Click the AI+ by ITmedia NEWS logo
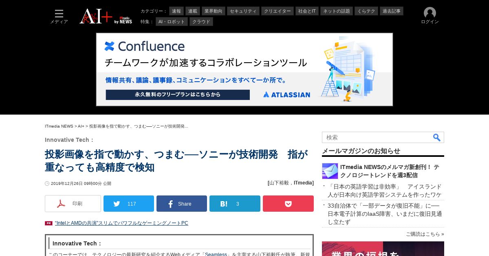 106,16
